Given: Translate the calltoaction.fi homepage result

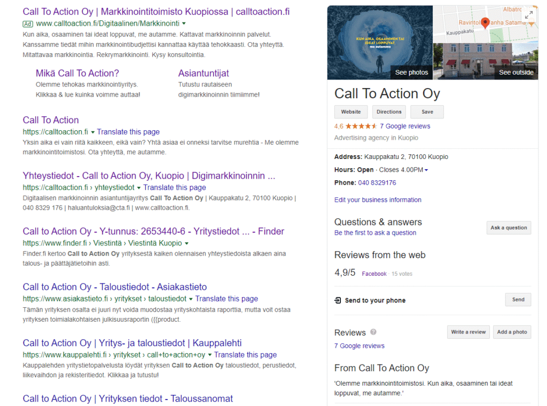Looking at the screenshot, I should coord(128,132).
